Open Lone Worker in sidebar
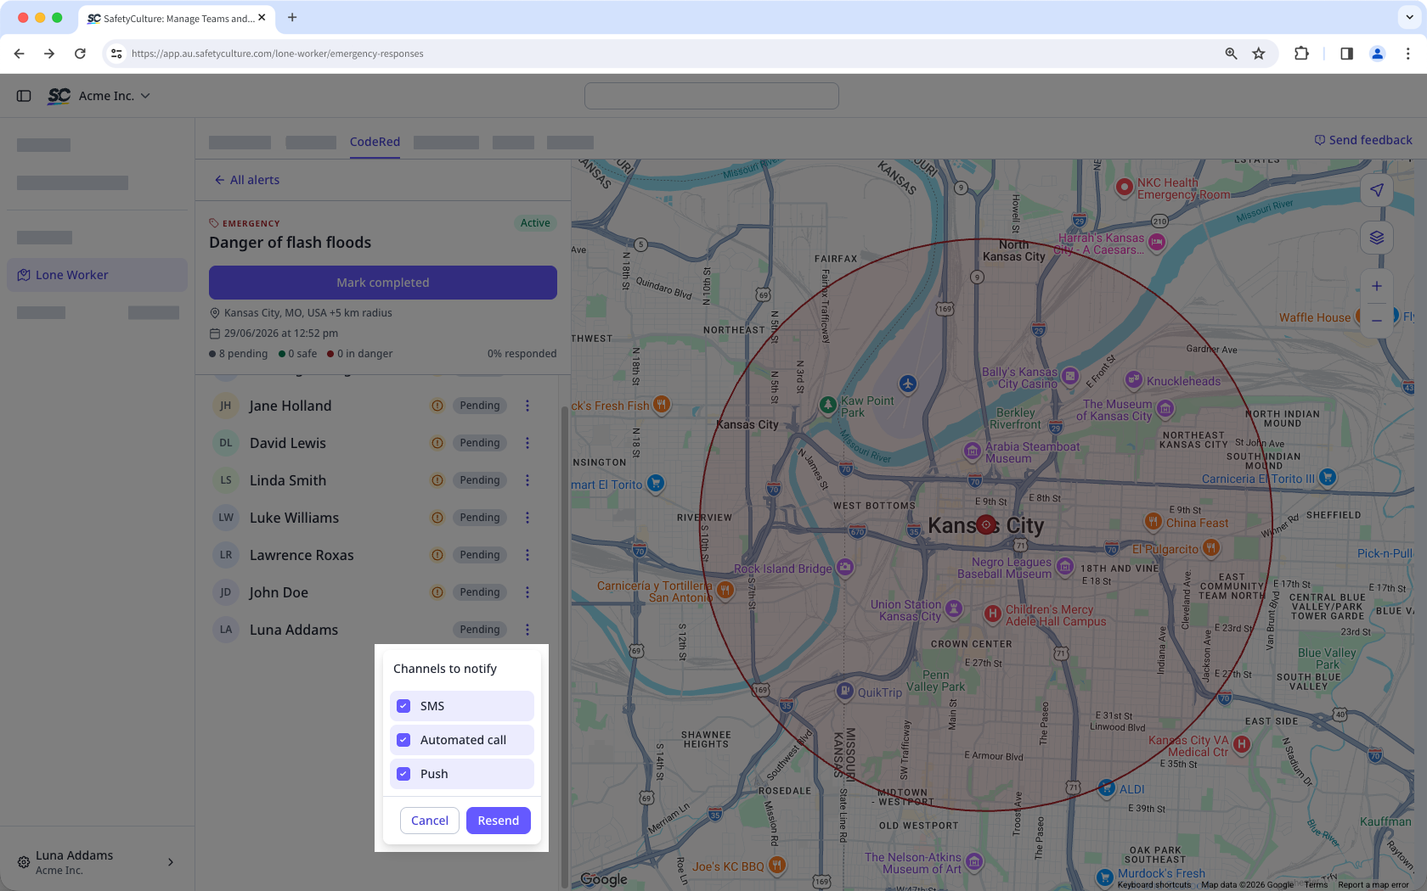Viewport: 1427px width, 891px height. tap(97, 275)
